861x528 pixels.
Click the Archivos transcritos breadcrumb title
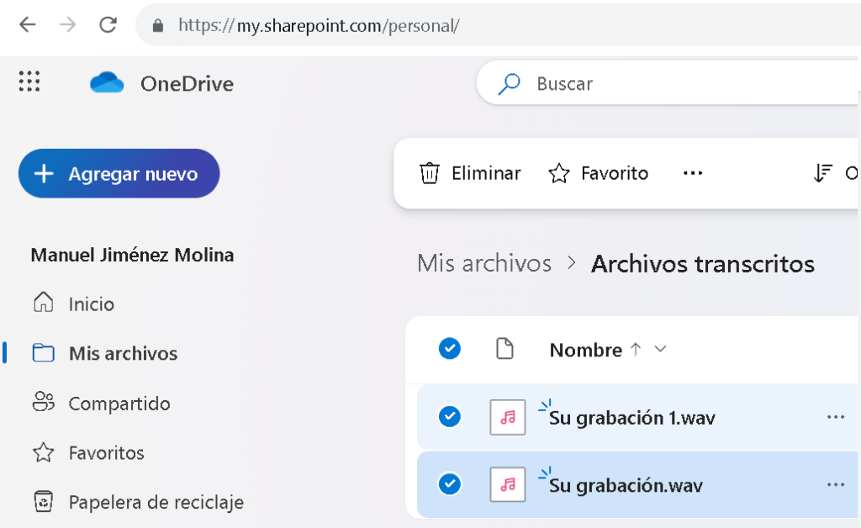(x=703, y=264)
